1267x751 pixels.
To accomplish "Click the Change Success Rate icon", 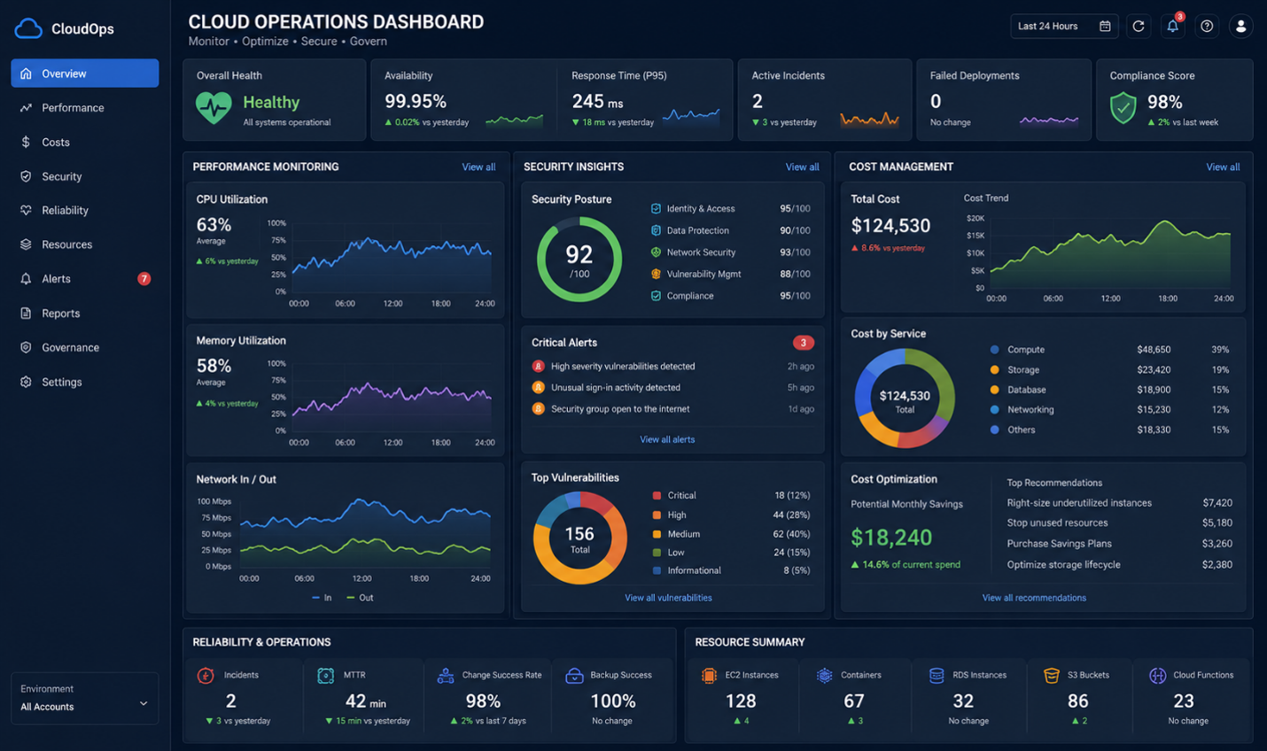I will (x=446, y=676).
